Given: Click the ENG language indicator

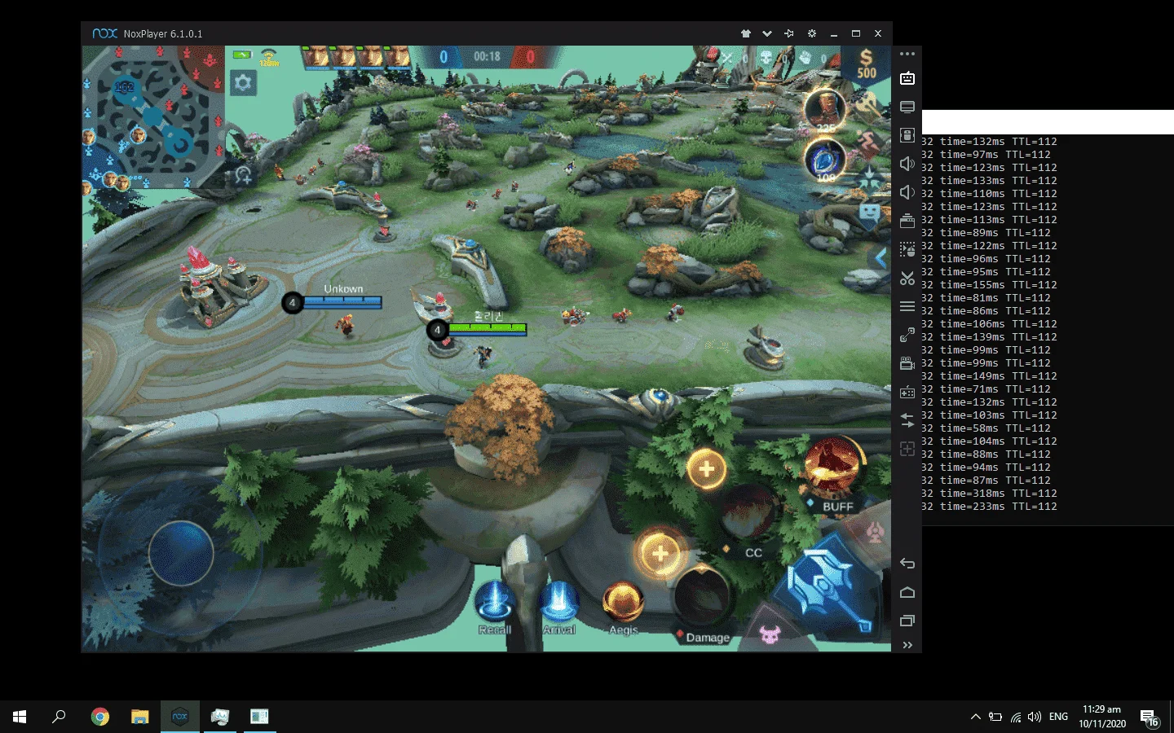Looking at the screenshot, I should click(1058, 717).
